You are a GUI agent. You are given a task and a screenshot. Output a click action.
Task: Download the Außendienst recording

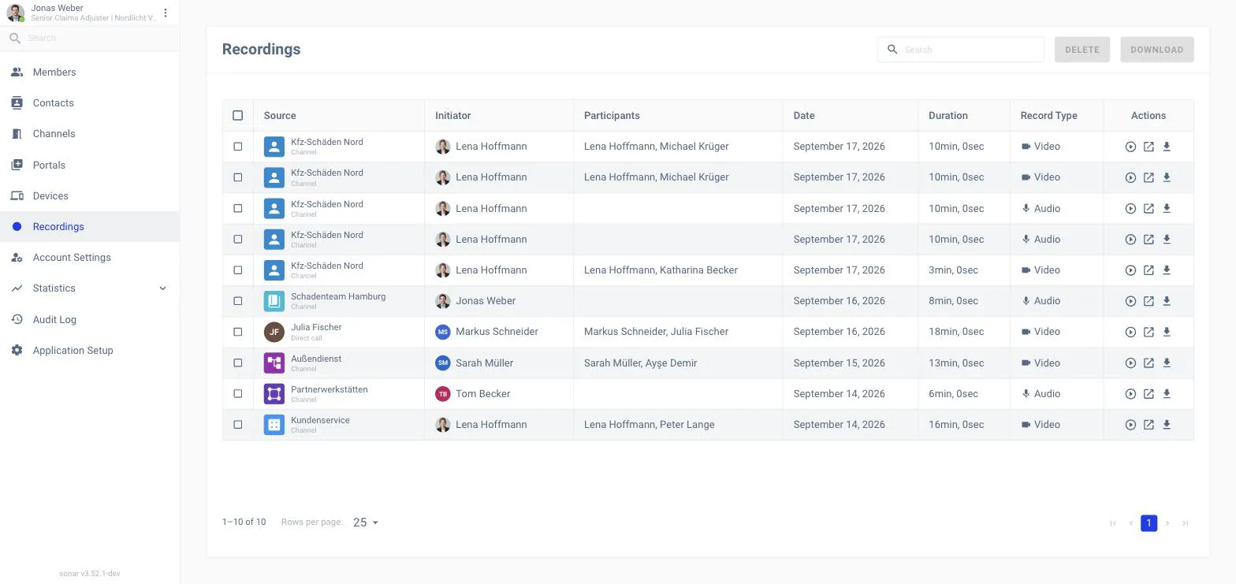[1167, 363]
